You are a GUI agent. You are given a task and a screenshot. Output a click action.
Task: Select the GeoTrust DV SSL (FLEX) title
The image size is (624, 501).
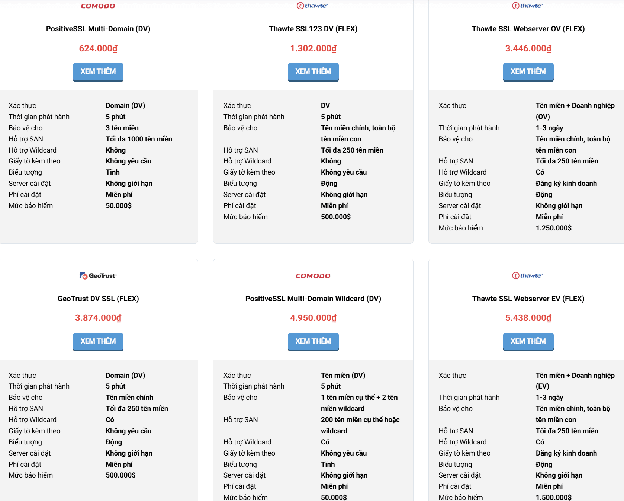pyautogui.click(x=98, y=299)
